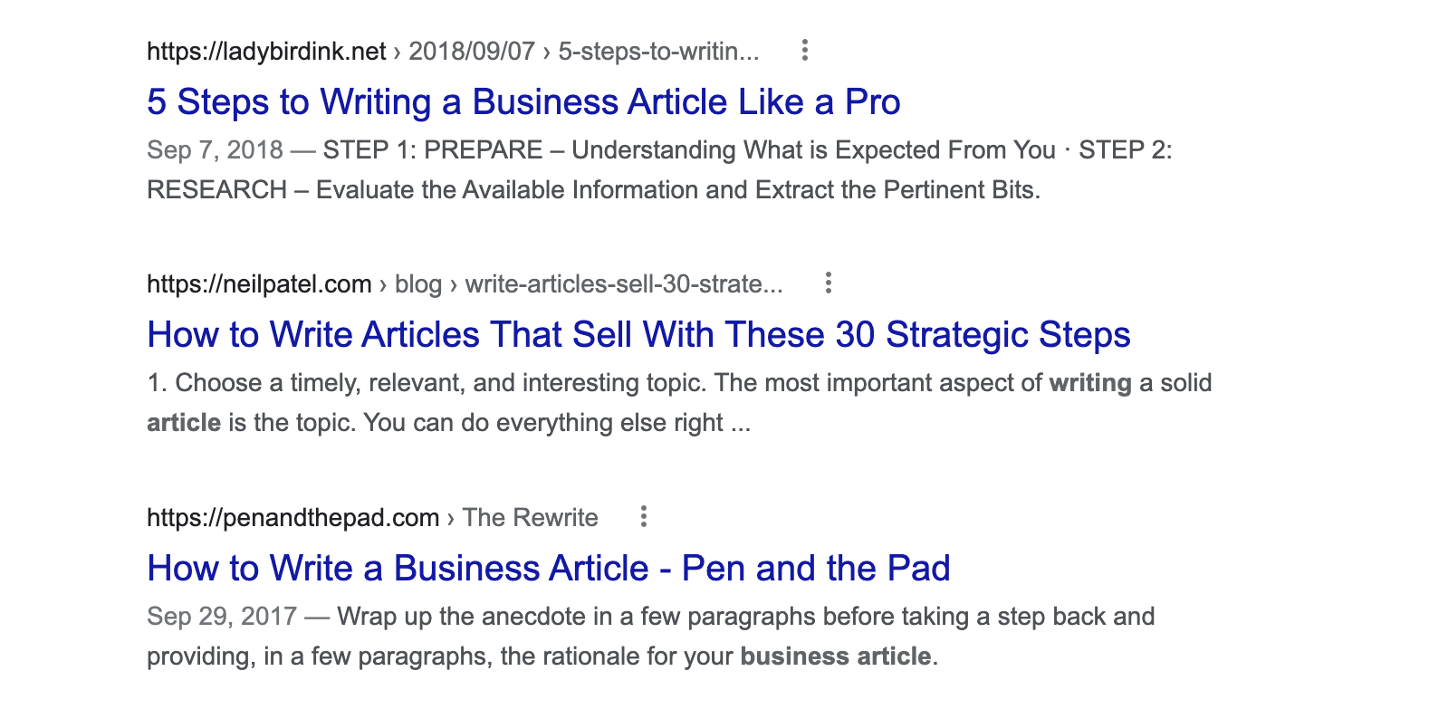Click 'The Rewrite' breadcrumb text
Screen dimensions: 1429x719
click(x=530, y=518)
